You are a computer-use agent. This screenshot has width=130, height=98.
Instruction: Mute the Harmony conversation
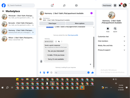[108, 28]
